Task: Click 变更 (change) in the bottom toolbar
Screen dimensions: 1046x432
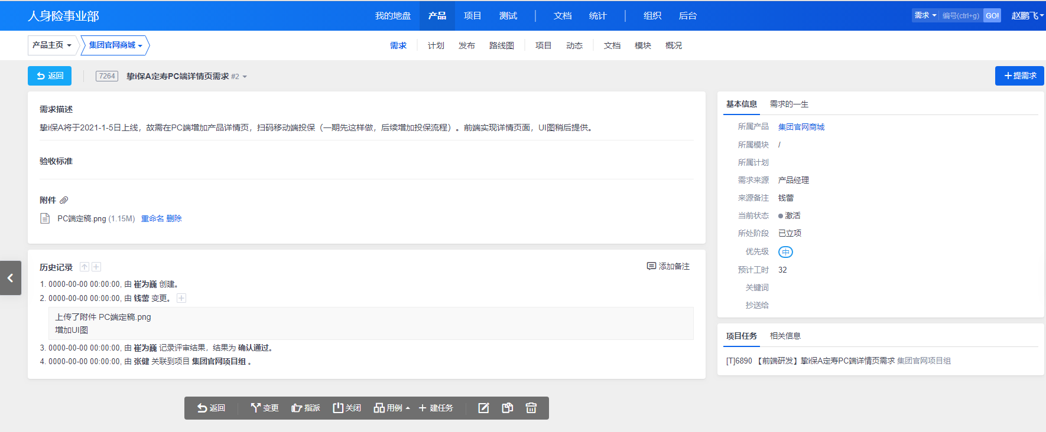Action: point(264,408)
